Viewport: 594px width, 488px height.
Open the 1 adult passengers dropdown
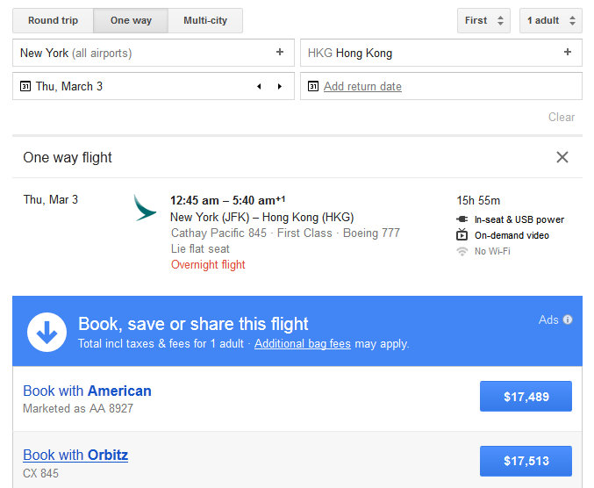(550, 20)
